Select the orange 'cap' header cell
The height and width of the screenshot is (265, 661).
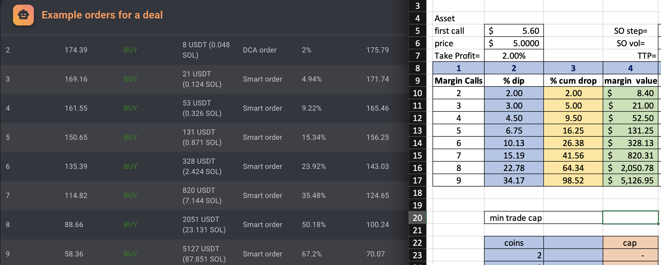coord(630,243)
